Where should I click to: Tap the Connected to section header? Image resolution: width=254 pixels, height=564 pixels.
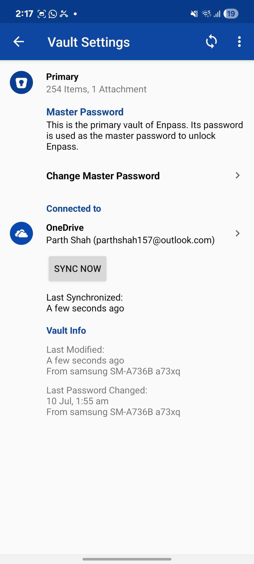(74, 209)
